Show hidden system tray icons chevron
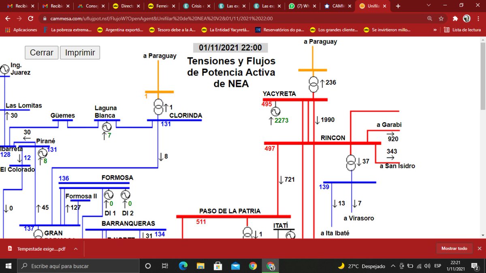The image size is (486, 273). coord(393,266)
